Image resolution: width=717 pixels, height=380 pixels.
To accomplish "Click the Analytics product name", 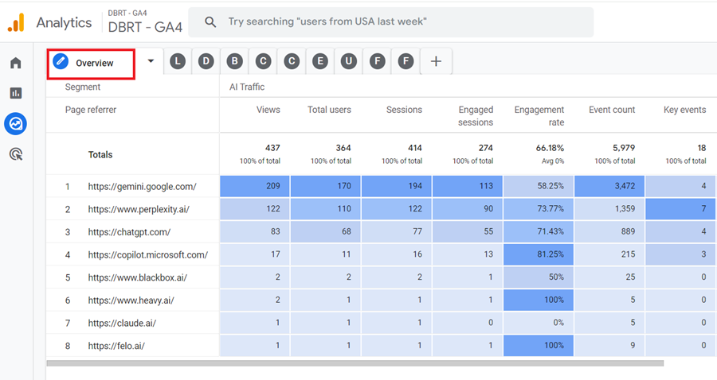I will click(64, 22).
